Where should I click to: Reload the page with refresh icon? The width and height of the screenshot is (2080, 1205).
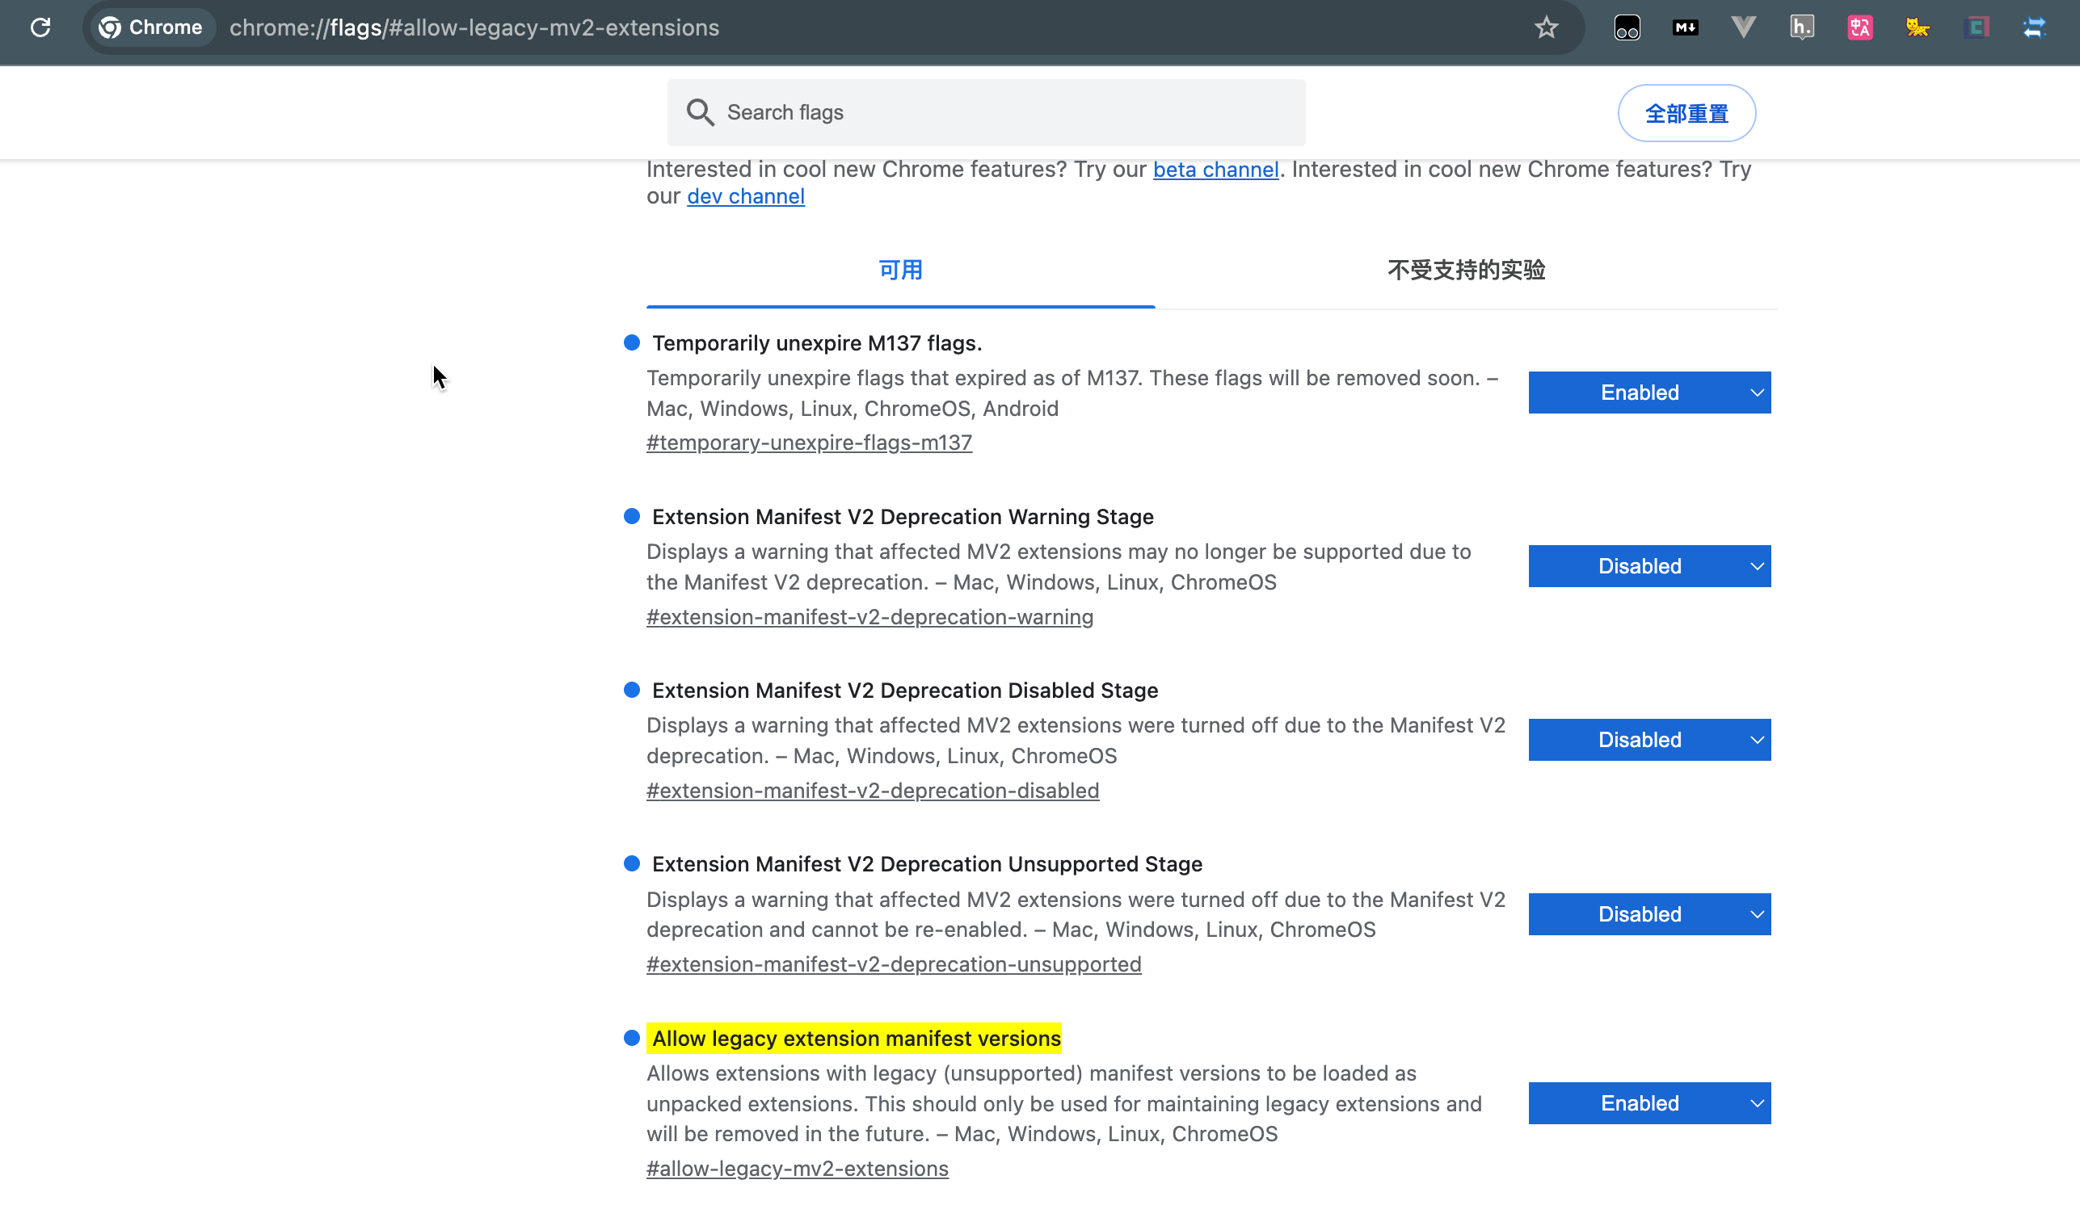coord(40,27)
